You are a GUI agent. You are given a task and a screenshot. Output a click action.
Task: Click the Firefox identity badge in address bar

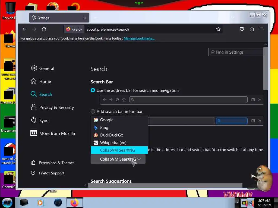click(x=74, y=29)
